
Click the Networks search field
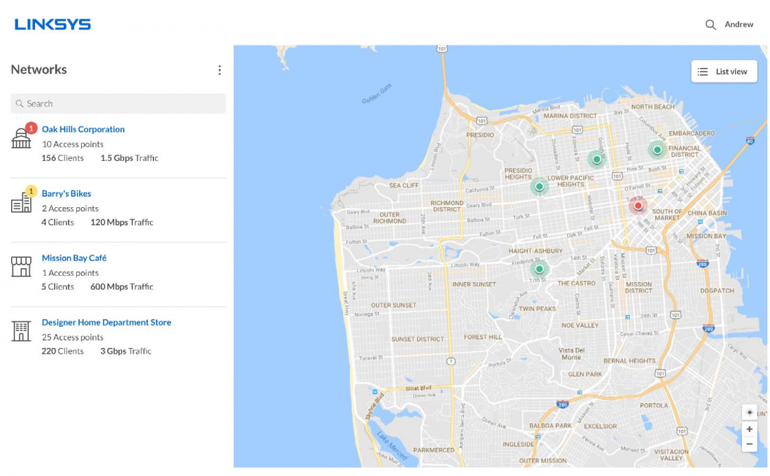(x=118, y=104)
